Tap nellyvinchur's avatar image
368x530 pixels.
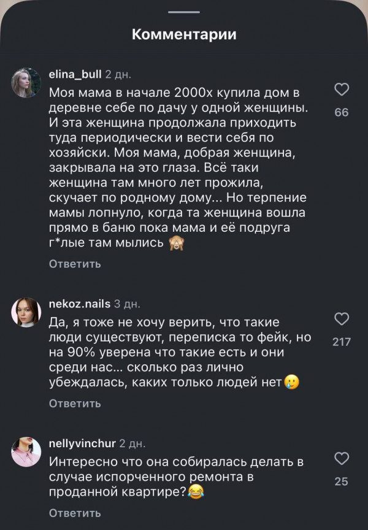[26, 451]
